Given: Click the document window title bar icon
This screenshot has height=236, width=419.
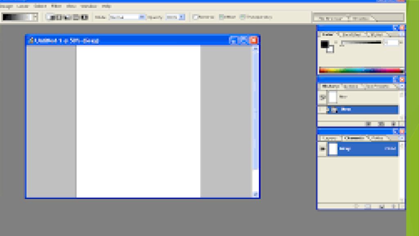Looking at the screenshot, I should (31, 41).
